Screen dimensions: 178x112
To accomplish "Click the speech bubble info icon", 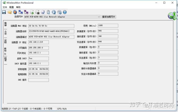I will [59, 12].
